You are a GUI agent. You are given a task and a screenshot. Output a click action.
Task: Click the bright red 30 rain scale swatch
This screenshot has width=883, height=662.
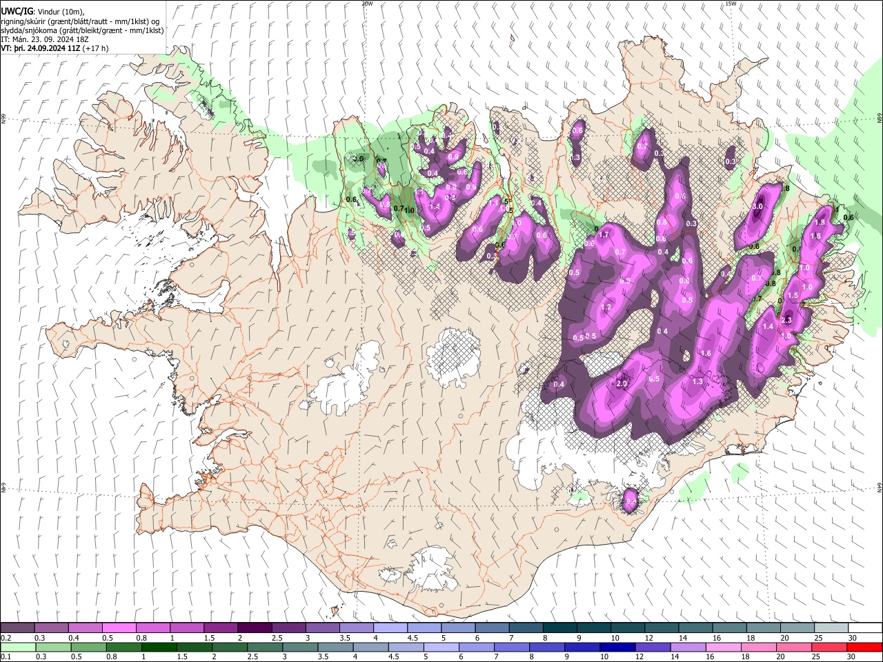864,648
